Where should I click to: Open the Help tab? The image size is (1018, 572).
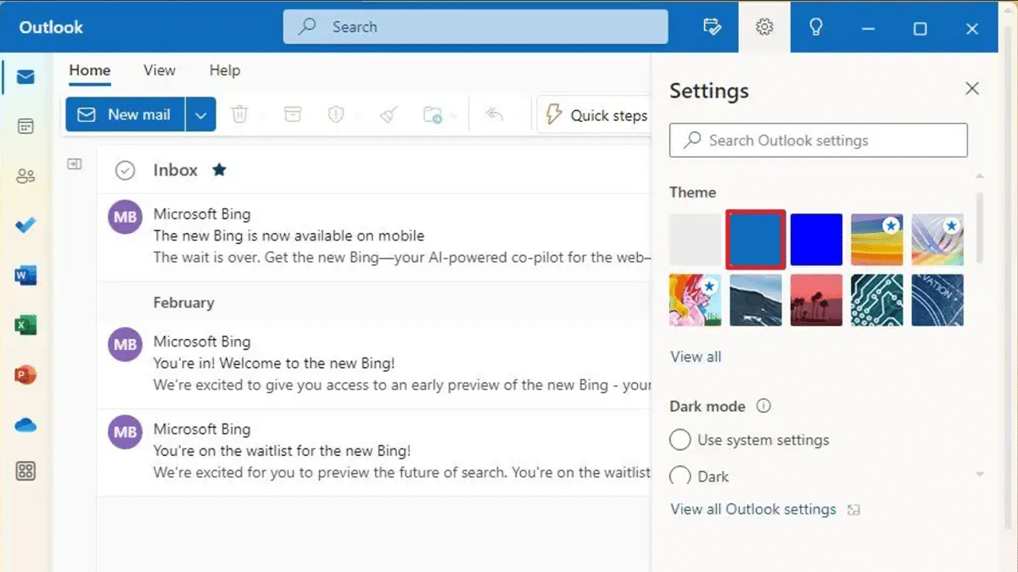(225, 70)
